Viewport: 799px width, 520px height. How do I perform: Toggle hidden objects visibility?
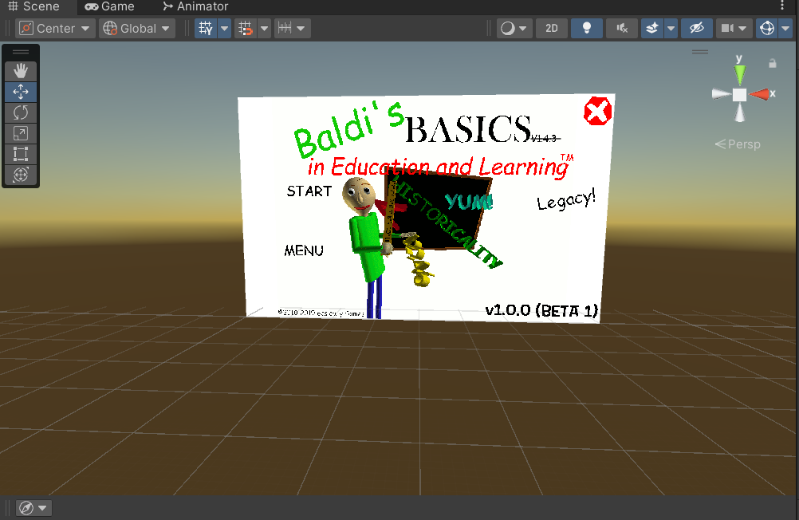(x=697, y=29)
